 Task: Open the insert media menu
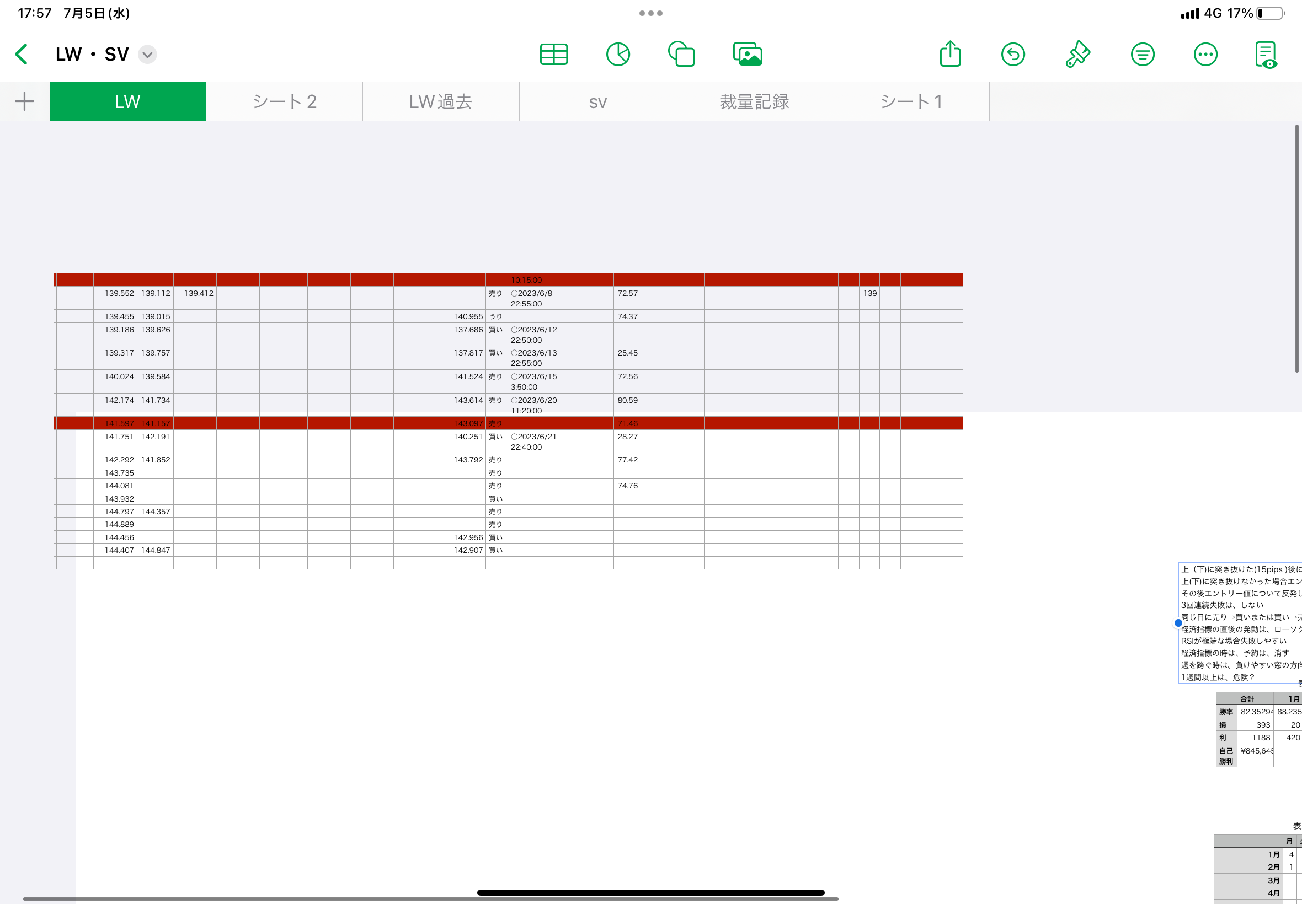(747, 55)
